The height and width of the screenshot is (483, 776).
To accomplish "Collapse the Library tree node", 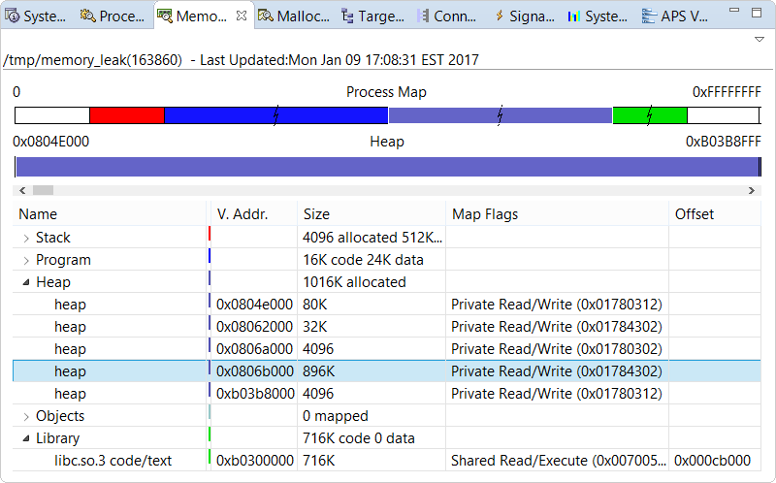I will [x=25, y=438].
